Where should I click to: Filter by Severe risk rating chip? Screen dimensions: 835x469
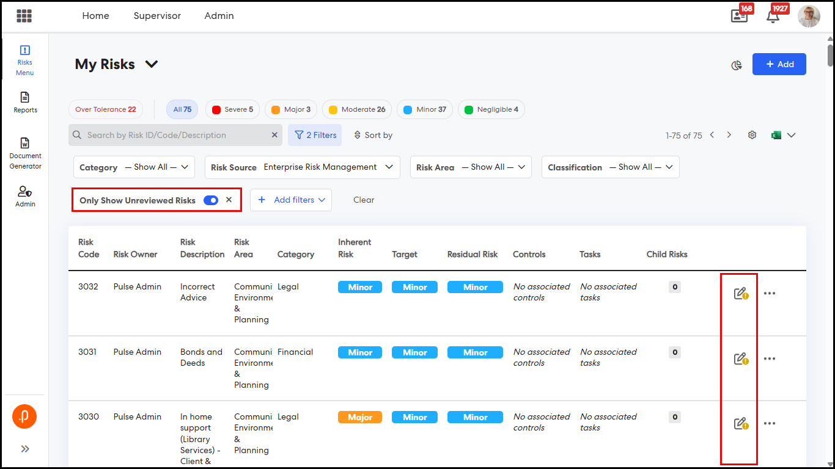coord(232,110)
